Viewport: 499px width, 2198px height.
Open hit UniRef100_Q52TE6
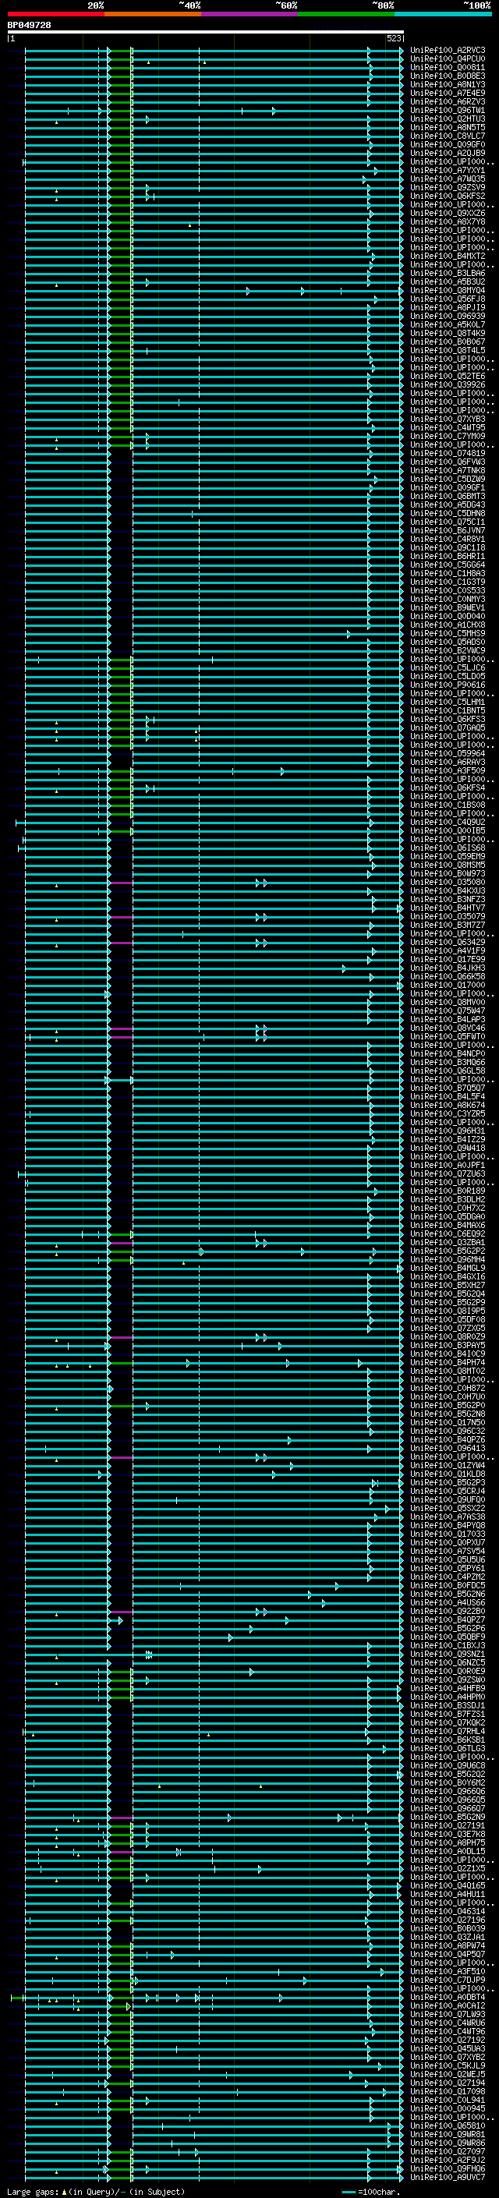coord(448,377)
